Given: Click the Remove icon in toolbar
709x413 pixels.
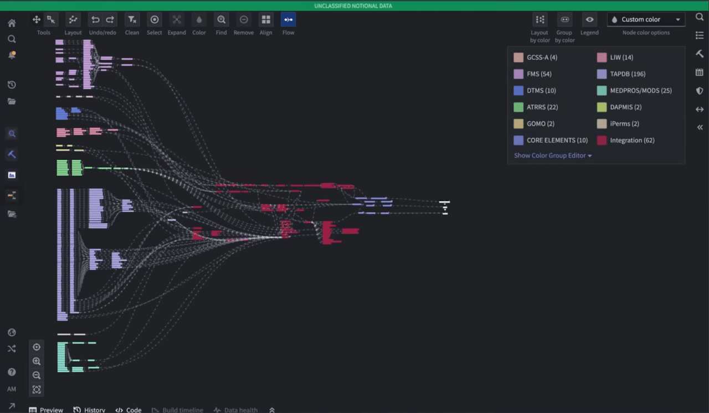Looking at the screenshot, I should click(x=244, y=20).
